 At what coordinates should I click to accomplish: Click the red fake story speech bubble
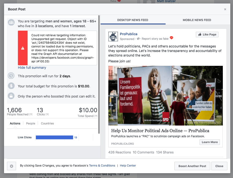tap(171, 38)
